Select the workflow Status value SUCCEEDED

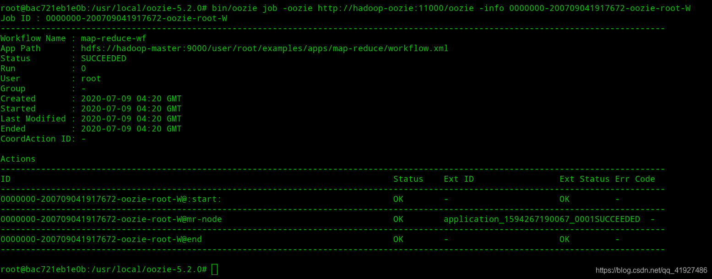pos(103,58)
